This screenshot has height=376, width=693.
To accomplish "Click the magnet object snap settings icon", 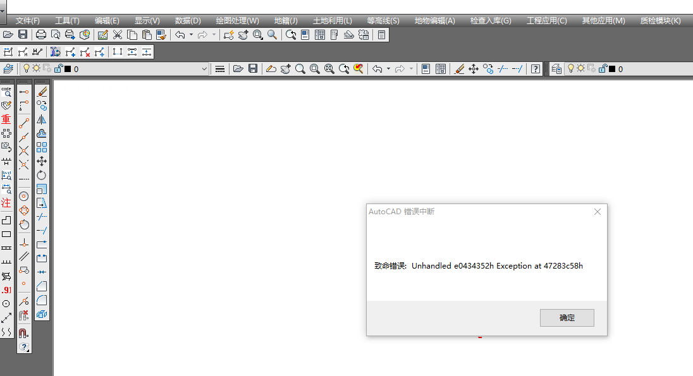I will pos(24,332).
